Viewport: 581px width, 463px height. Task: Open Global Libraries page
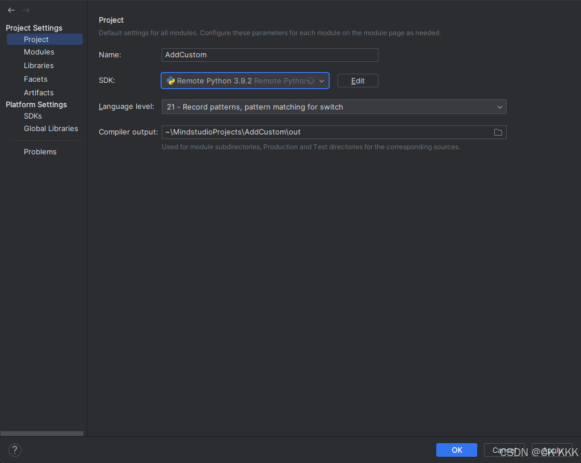[x=50, y=129]
